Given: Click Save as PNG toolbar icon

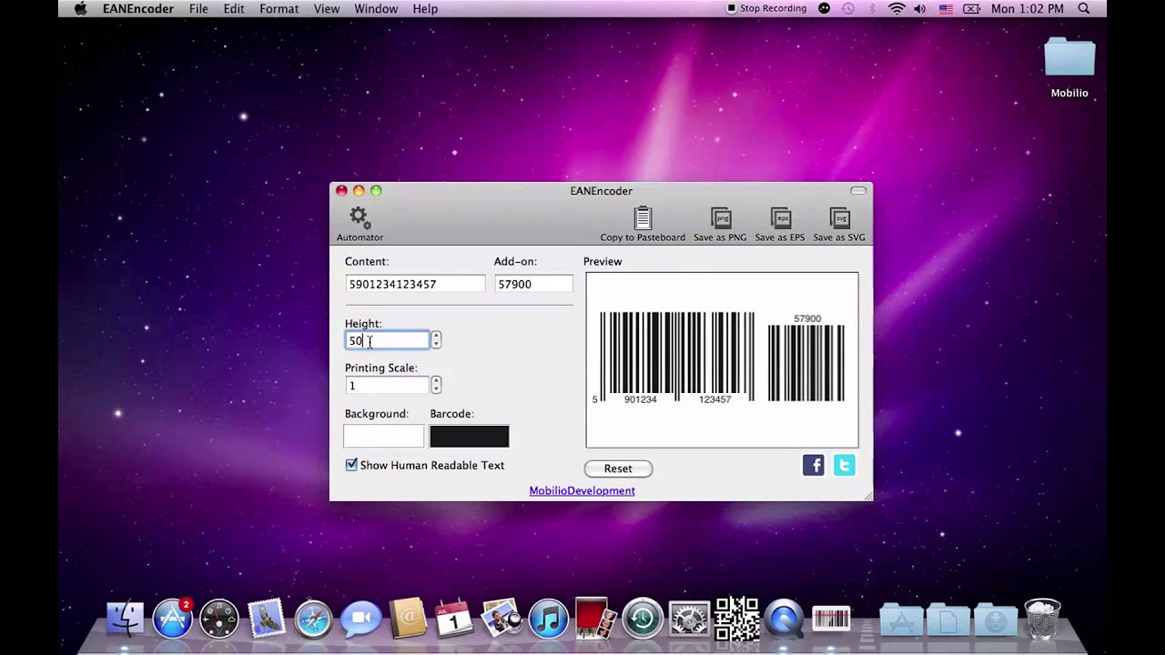Looking at the screenshot, I should (x=721, y=218).
